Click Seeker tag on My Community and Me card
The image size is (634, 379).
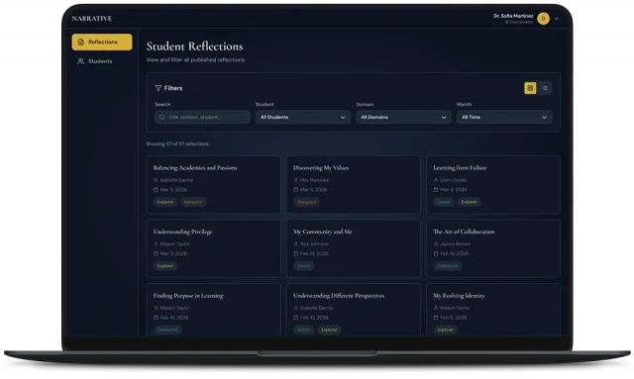coord(304,266)
